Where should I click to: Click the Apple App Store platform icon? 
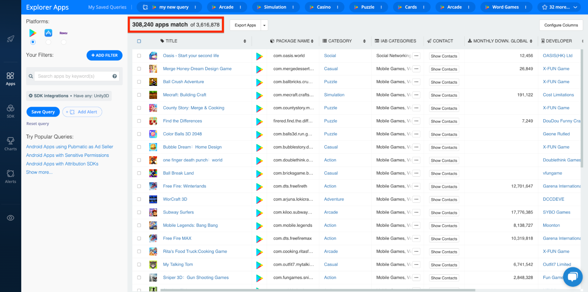[x=48, y=33]
